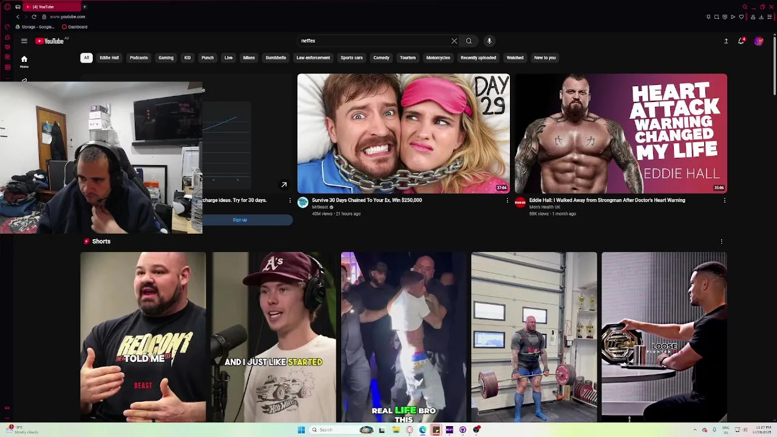Go to Home in YouTube sidebar
Viewport: 777px width, 437px height.
click(x=24, y=61)
